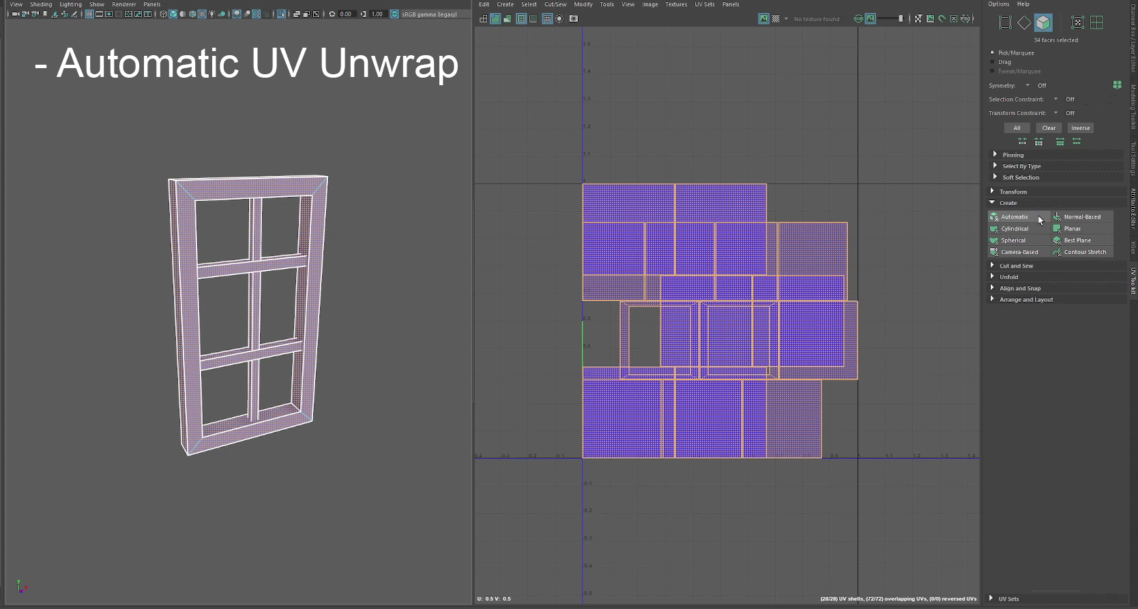Toggle isolate select icon in UV Editor

pos(559,18)
